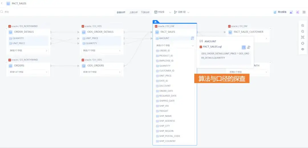Click the FACT_SALES_CUSTOMER table icon
This screenshot has height=148, width=308.
(230, 32)
